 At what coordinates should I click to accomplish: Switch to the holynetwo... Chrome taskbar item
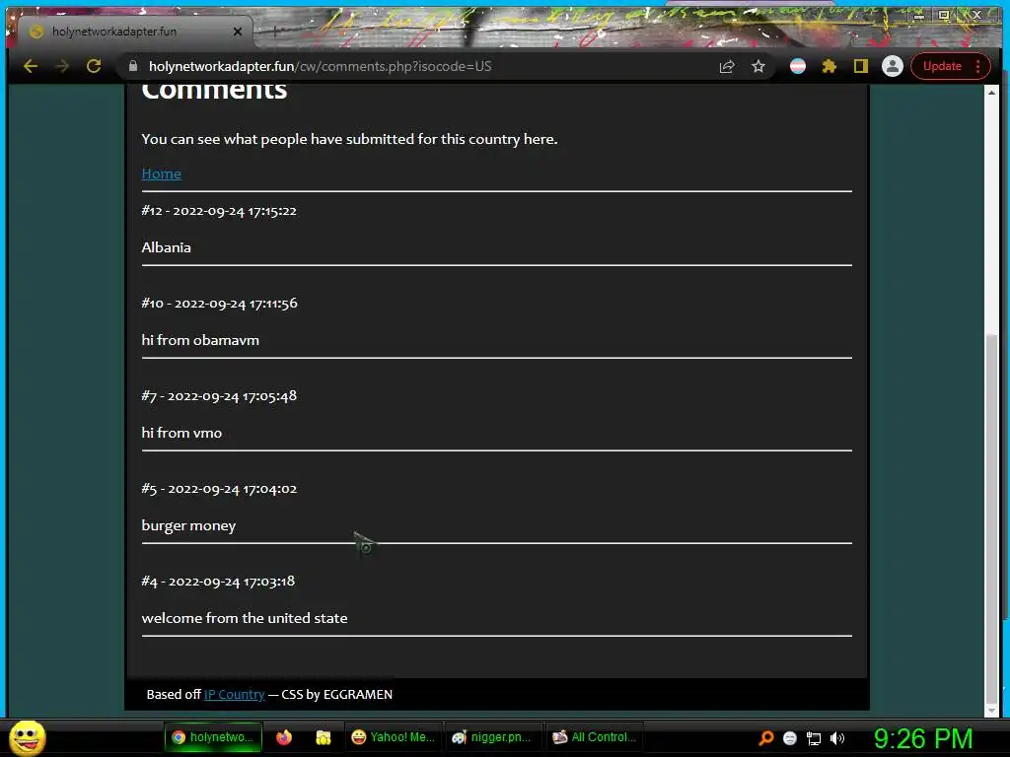pyautogui.click(x=214, y=737)
